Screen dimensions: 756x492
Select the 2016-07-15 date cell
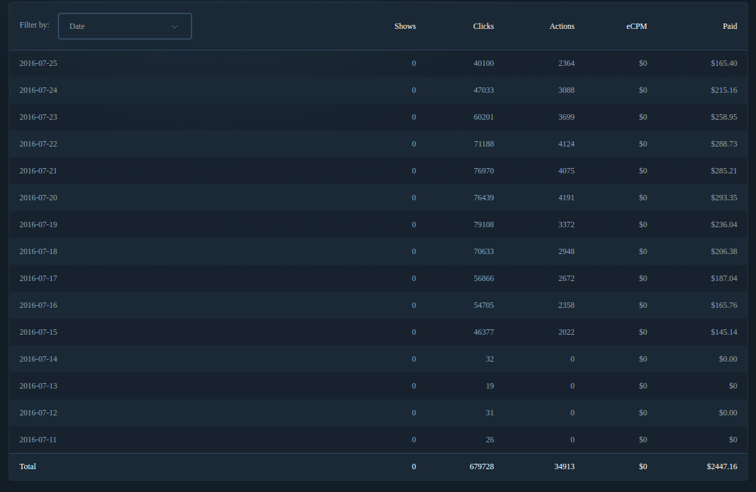38,332
